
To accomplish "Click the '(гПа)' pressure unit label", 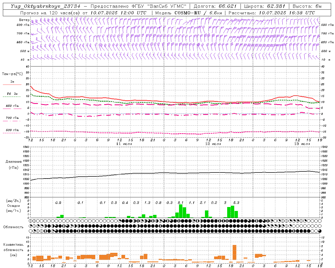I will [14, 167].
